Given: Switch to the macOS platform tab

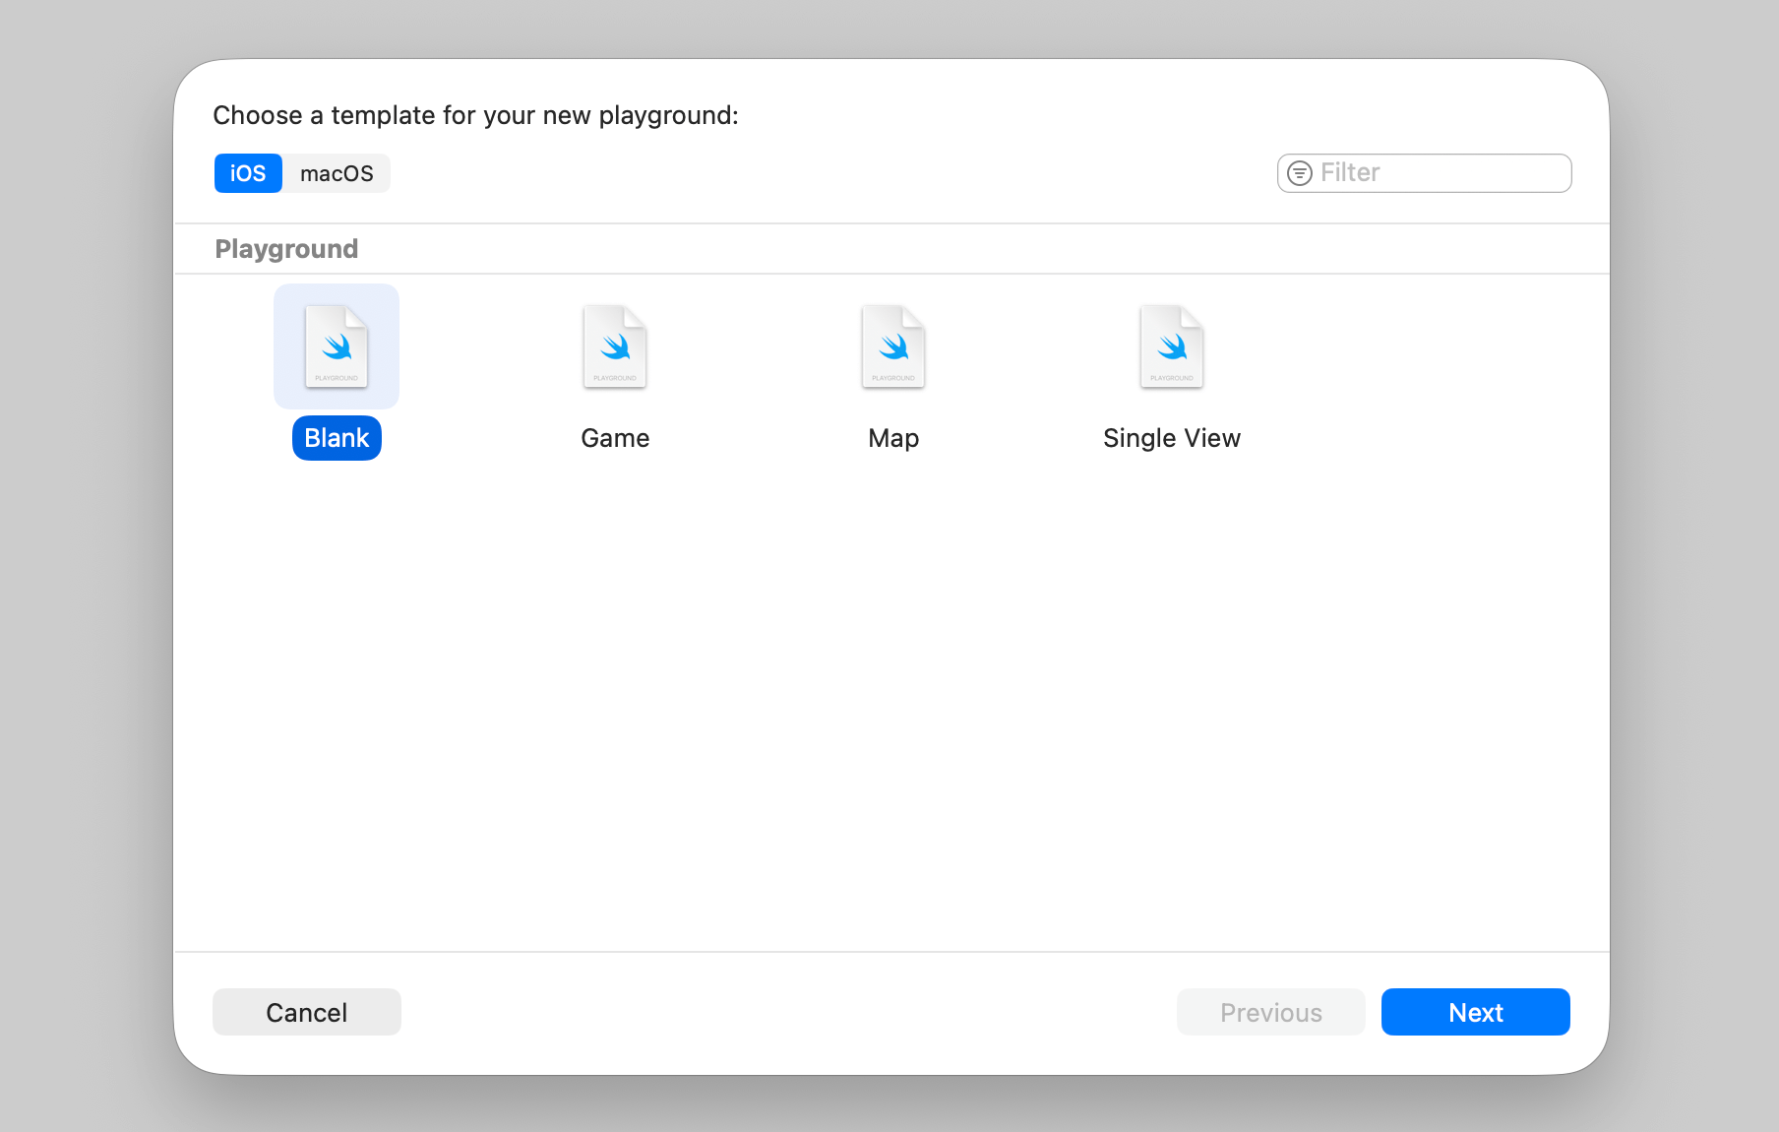Looking at the screenshot, I should point(337,173).
